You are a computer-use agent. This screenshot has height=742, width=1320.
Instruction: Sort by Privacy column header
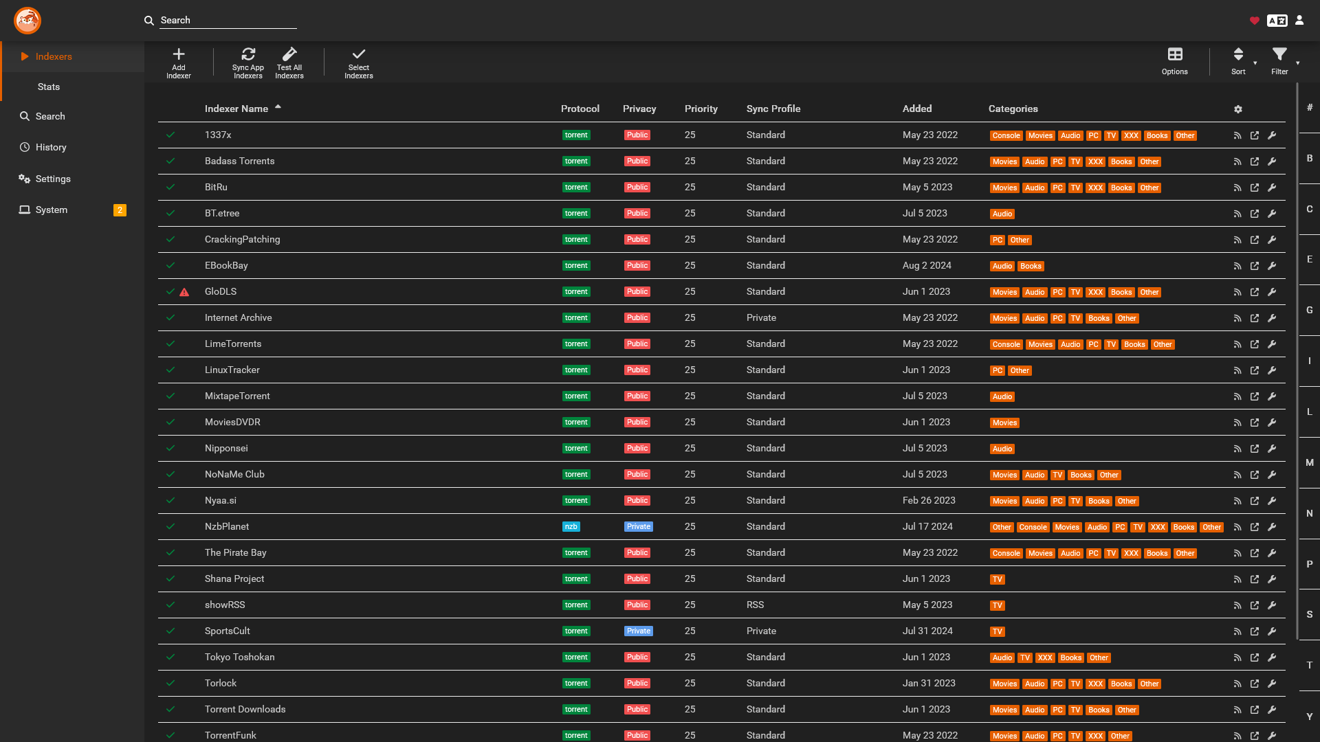tap(639, 109)
